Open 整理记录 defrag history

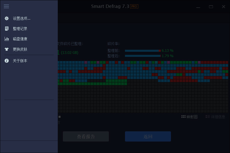20,29
